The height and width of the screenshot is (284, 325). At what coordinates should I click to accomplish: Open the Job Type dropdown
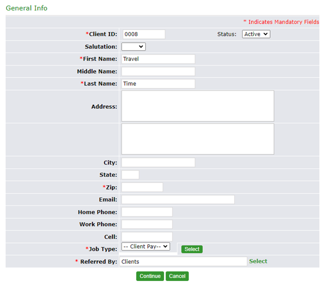145,246
